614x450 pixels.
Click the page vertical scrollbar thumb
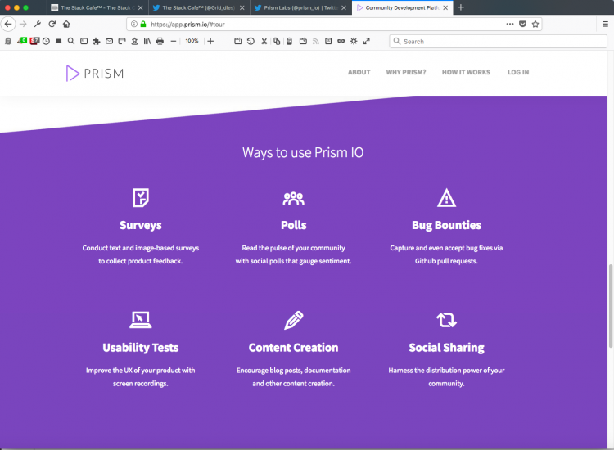pyautogui.click(x=610, y=306)
